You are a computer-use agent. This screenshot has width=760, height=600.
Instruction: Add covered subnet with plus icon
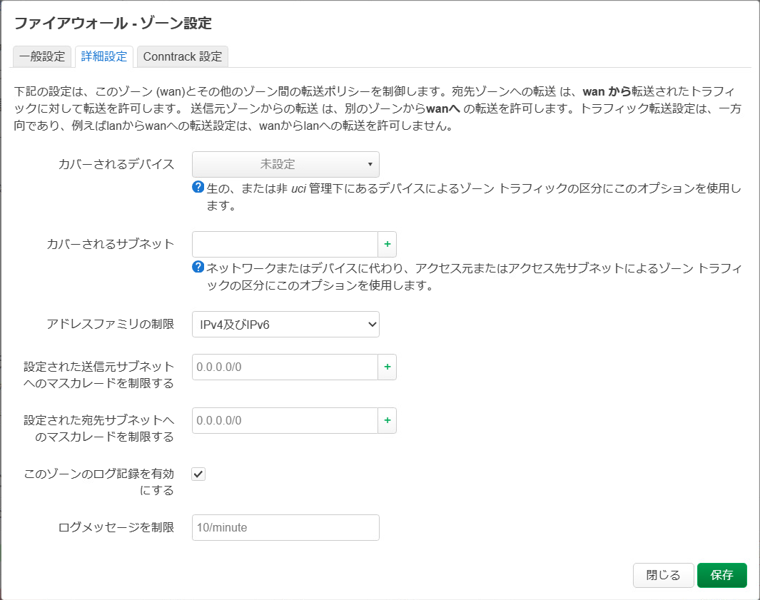(x=387, y=244)
